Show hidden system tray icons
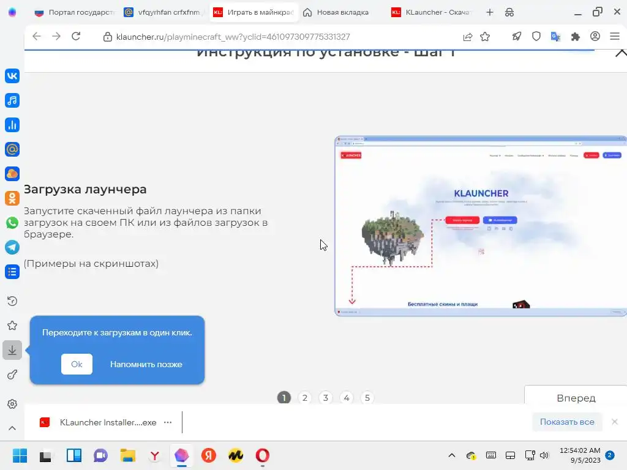627x470 pixels. point(452,455)
